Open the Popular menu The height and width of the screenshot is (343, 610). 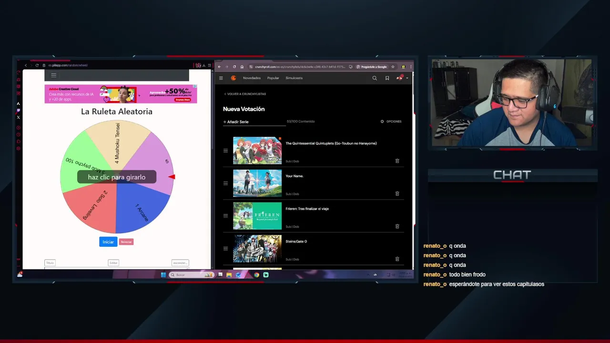click(x=273, y=78)
